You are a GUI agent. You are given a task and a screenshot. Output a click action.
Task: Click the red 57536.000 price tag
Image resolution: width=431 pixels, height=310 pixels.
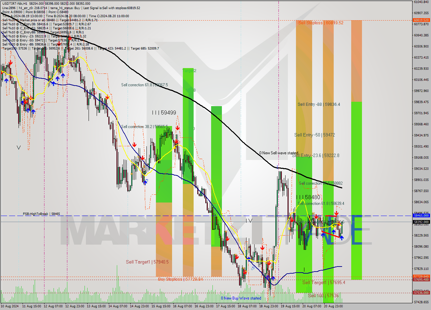tap(421, 293)
